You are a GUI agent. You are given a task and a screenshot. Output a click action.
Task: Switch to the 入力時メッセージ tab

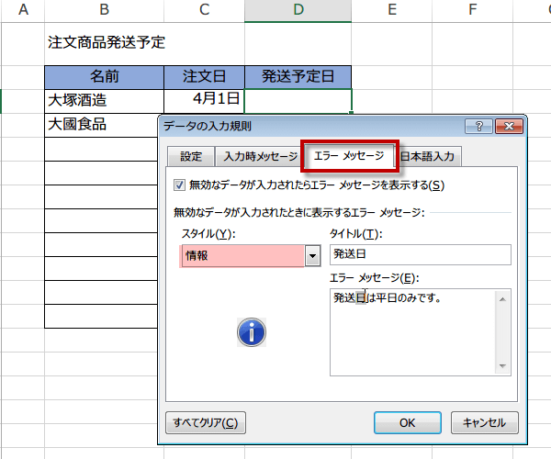pyautogui.click(x=261, y=156)
